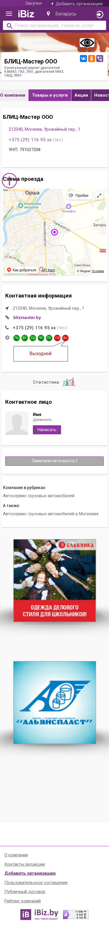Open the Акции tab
Image resolution: width=109 pixels, height=928 pixels.
click(x=81, y=95)
